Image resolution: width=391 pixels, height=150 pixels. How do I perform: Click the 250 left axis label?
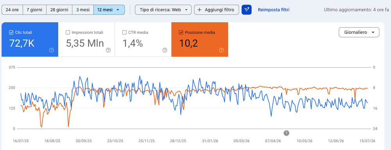tap(12, 88)
